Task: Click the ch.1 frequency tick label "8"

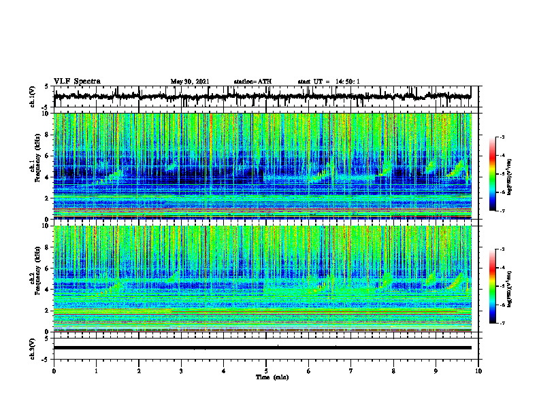Action: tap(48, 135)
